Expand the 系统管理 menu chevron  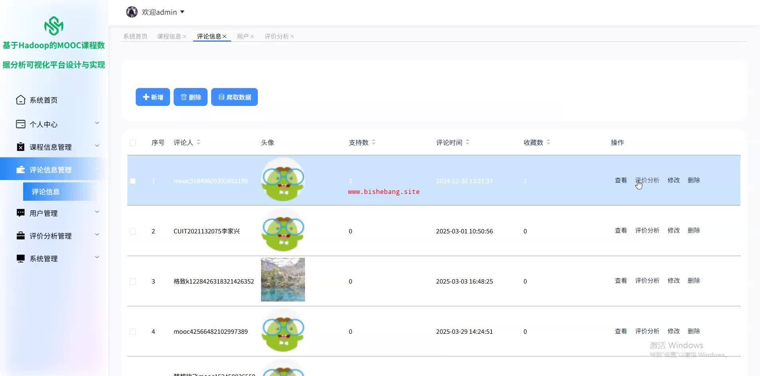(x=97, y=257)
